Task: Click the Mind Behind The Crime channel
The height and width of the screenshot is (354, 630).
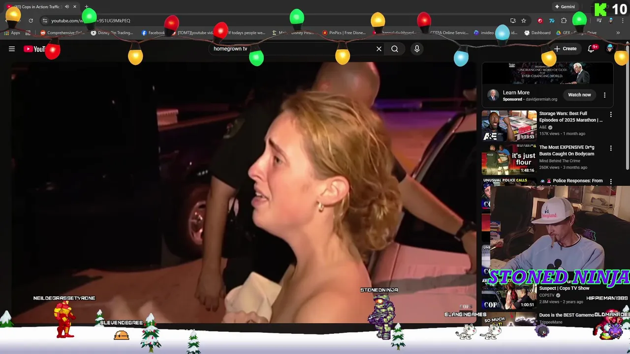Action: (560, 161)
